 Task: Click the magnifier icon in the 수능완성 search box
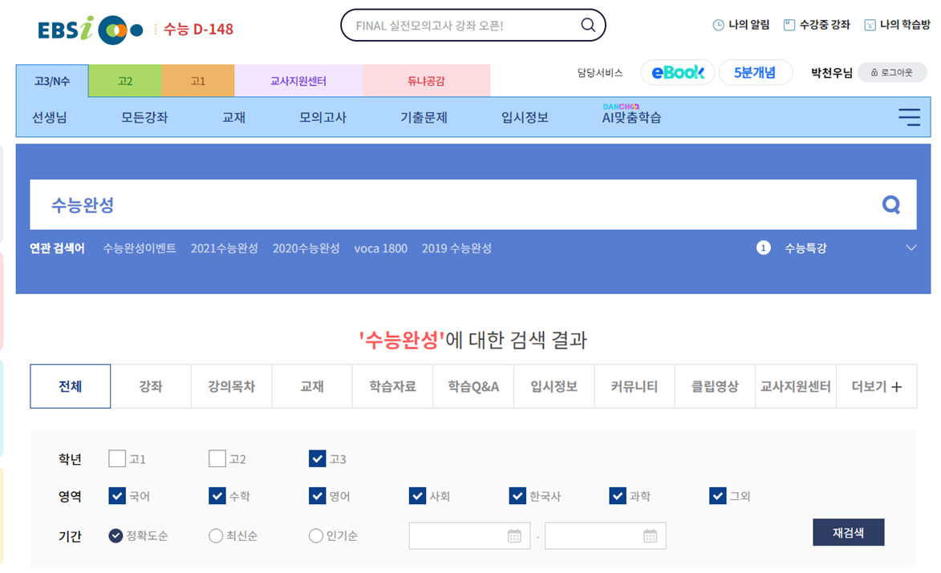[x=890, y=204]
